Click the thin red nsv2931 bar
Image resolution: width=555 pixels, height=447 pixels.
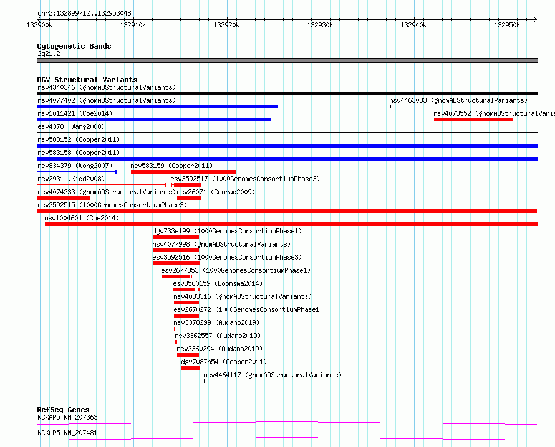(x=102, y=185)
